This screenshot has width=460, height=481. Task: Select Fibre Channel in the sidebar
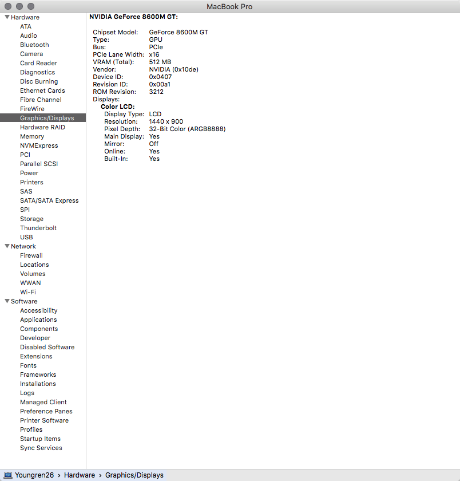coord(41,100)
